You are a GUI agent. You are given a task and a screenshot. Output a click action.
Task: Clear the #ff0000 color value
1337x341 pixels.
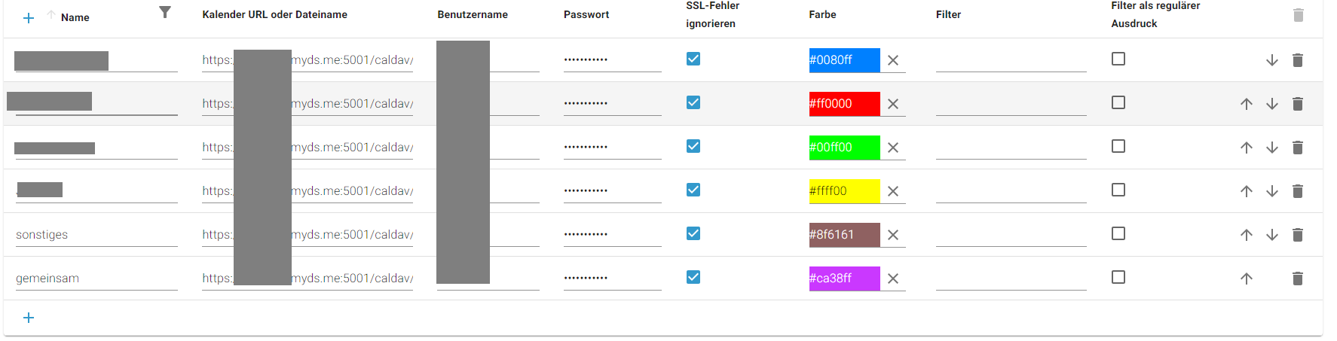pos(893,104)
